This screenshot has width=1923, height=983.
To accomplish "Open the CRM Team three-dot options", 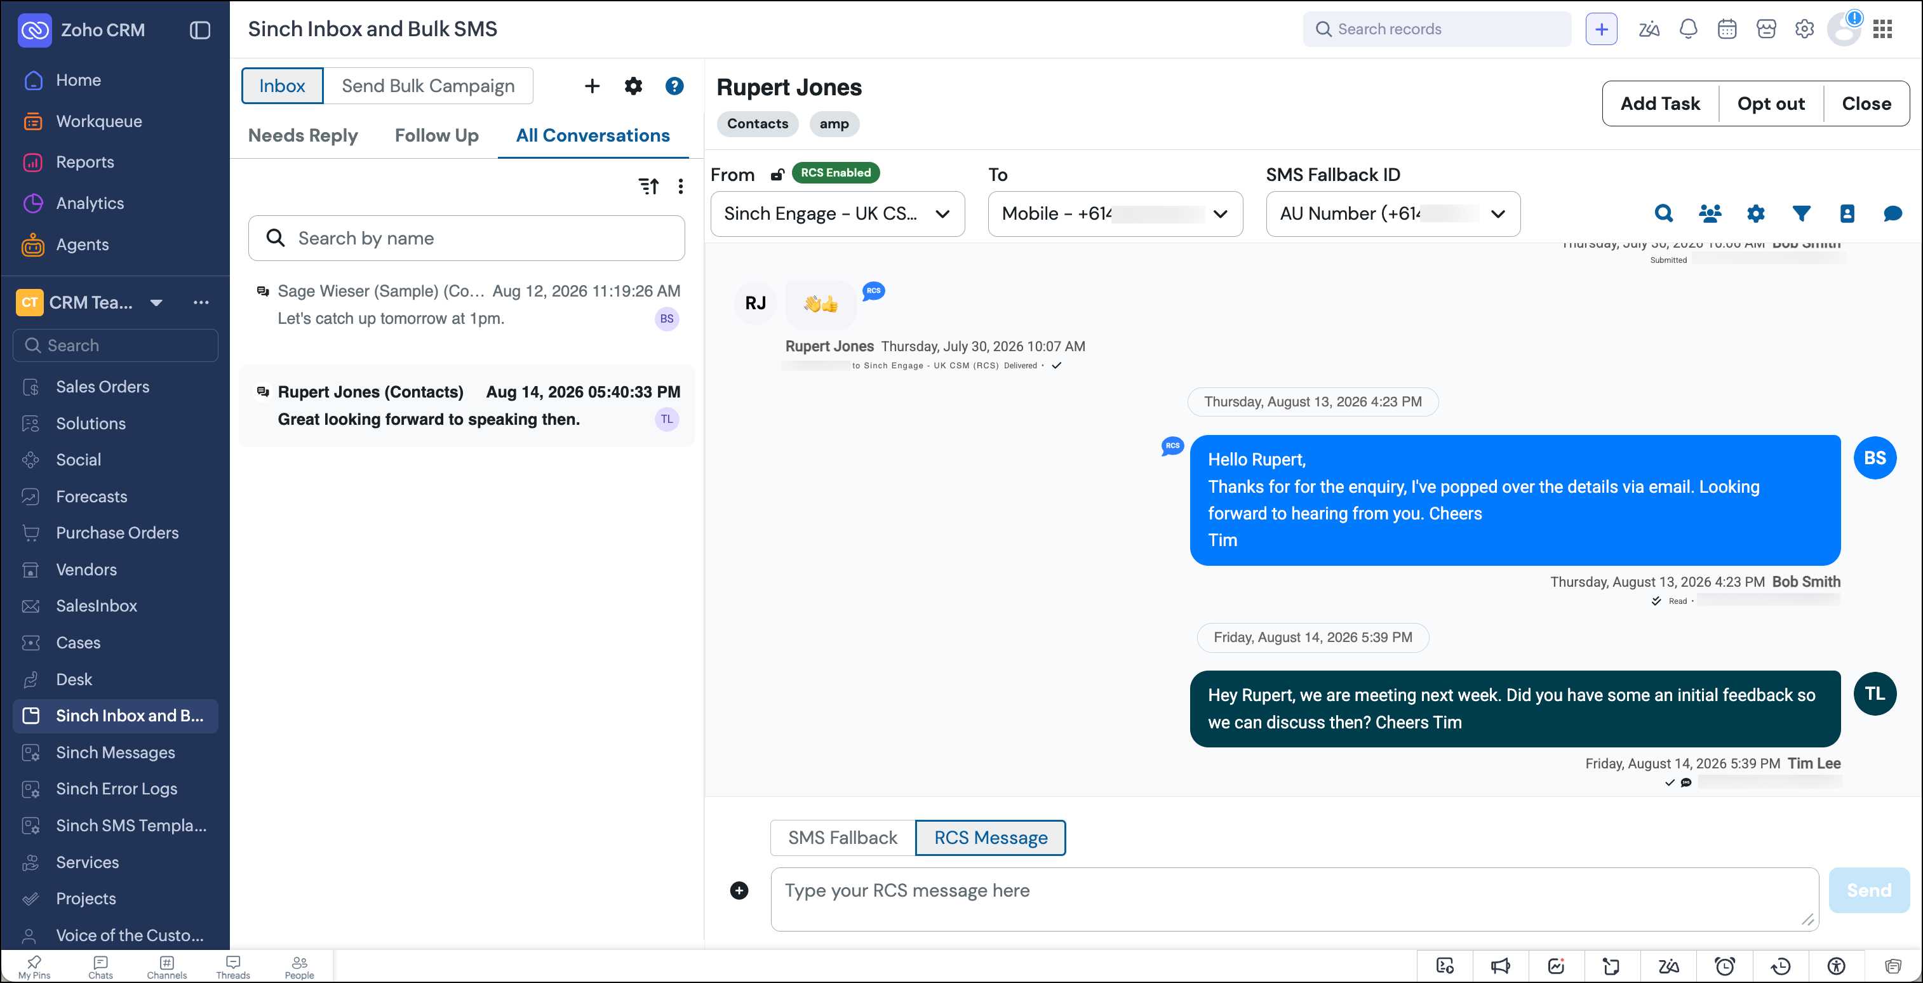I will click(x=201, y=302).
